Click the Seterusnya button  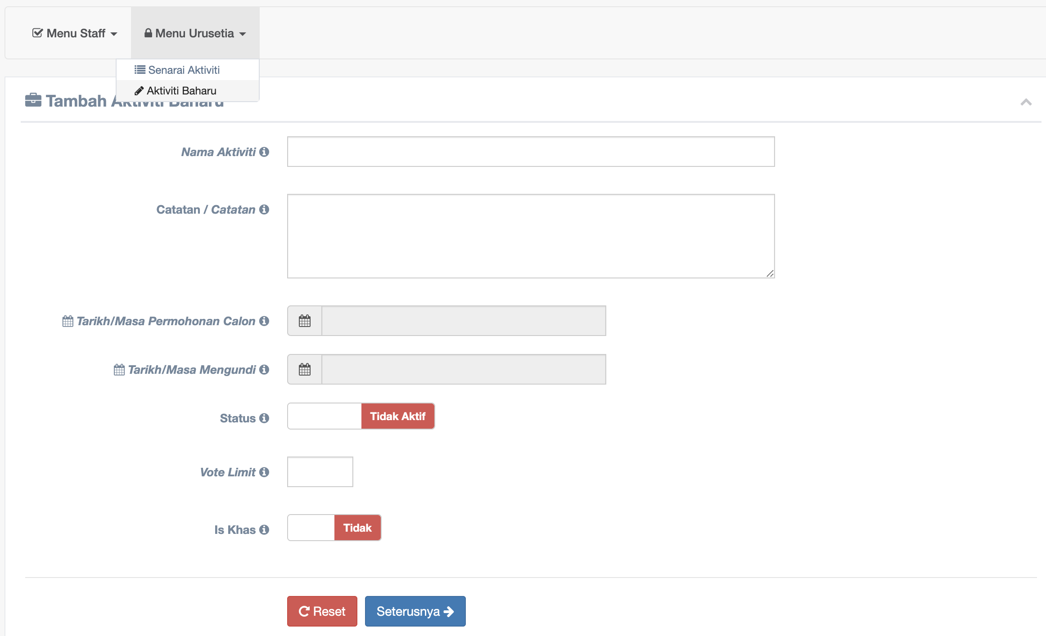click(x=415, y=612)
